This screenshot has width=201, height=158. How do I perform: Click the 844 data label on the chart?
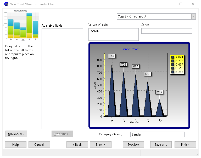tap(112, 56)
